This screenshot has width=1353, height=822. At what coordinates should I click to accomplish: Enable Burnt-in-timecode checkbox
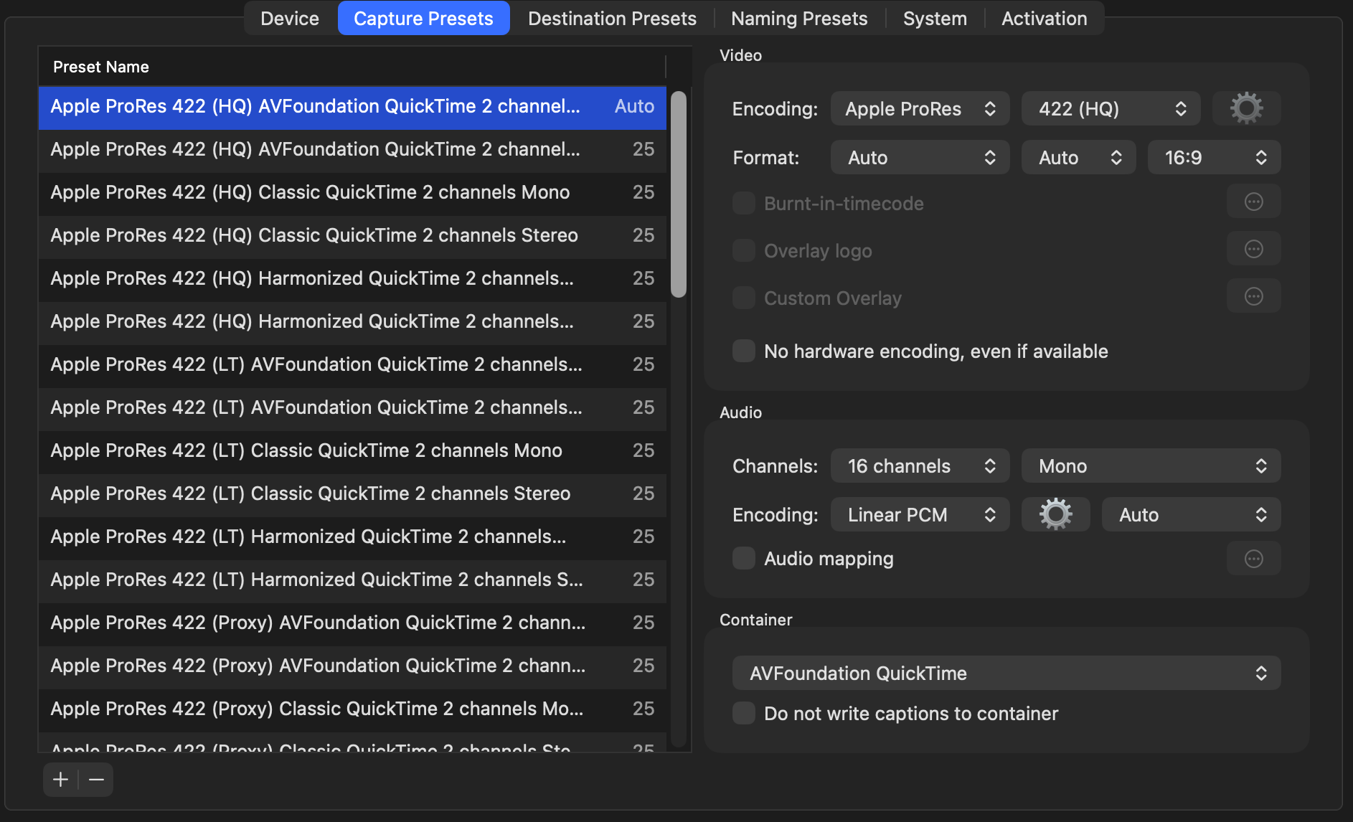pos(744,203)
